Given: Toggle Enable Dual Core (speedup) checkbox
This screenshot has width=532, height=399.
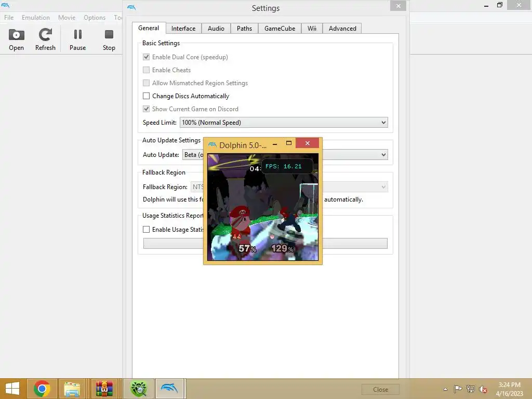Looking at the screenshot, I should [146, 57].
